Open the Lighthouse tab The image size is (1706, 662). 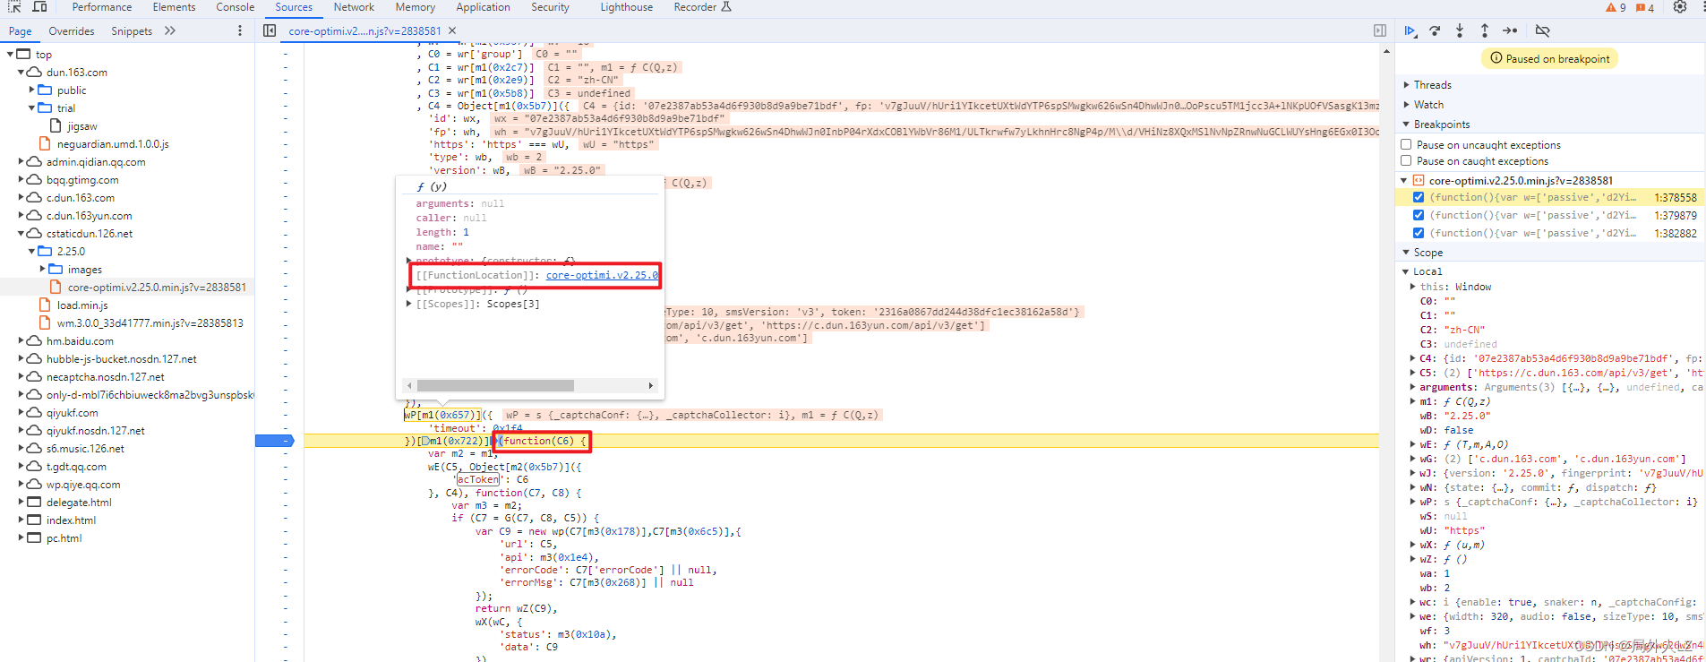coord(626,7)
